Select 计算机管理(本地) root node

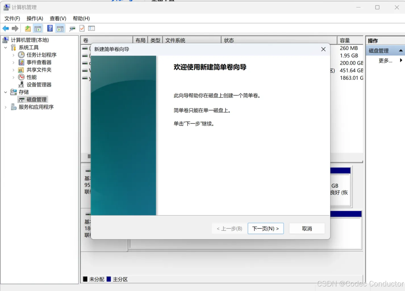tap(30, 40)
